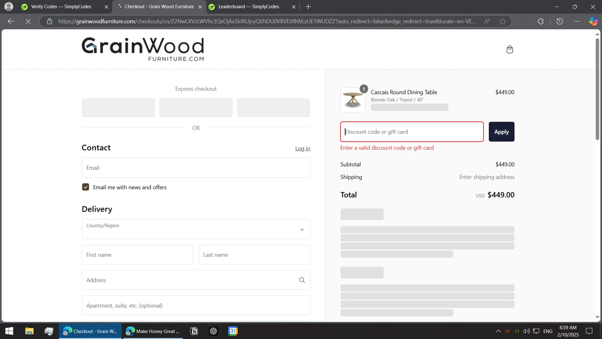Image resolution: width=602 pixels, height=339 pixels.
Task: View site information lock icon
Action: [49, 21]
